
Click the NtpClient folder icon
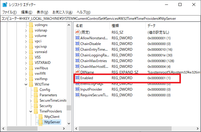pyautogui.click(x=40, y=117)
